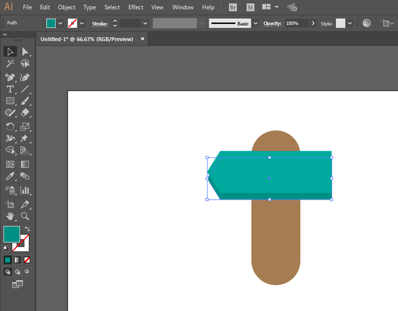Click the Opacity panel link
The image size is (398, 311).
272,23
